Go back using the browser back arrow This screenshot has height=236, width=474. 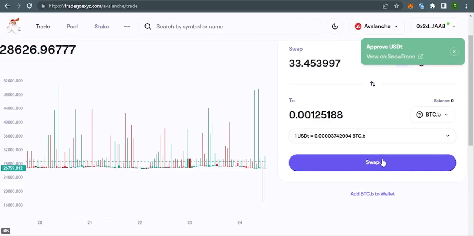pos(7,6)
